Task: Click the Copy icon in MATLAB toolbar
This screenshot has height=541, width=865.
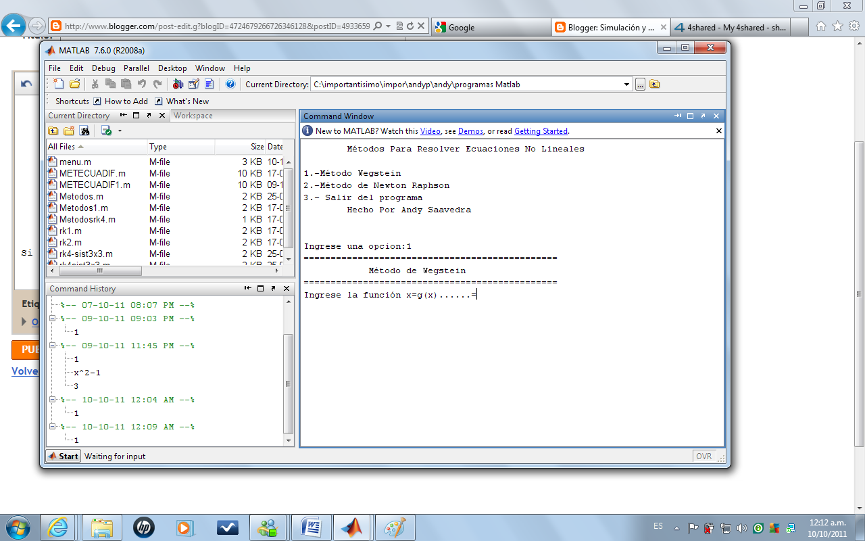Action: [110, 84]
